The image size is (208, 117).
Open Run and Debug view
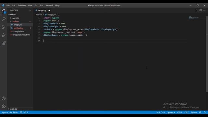(4, 35)
